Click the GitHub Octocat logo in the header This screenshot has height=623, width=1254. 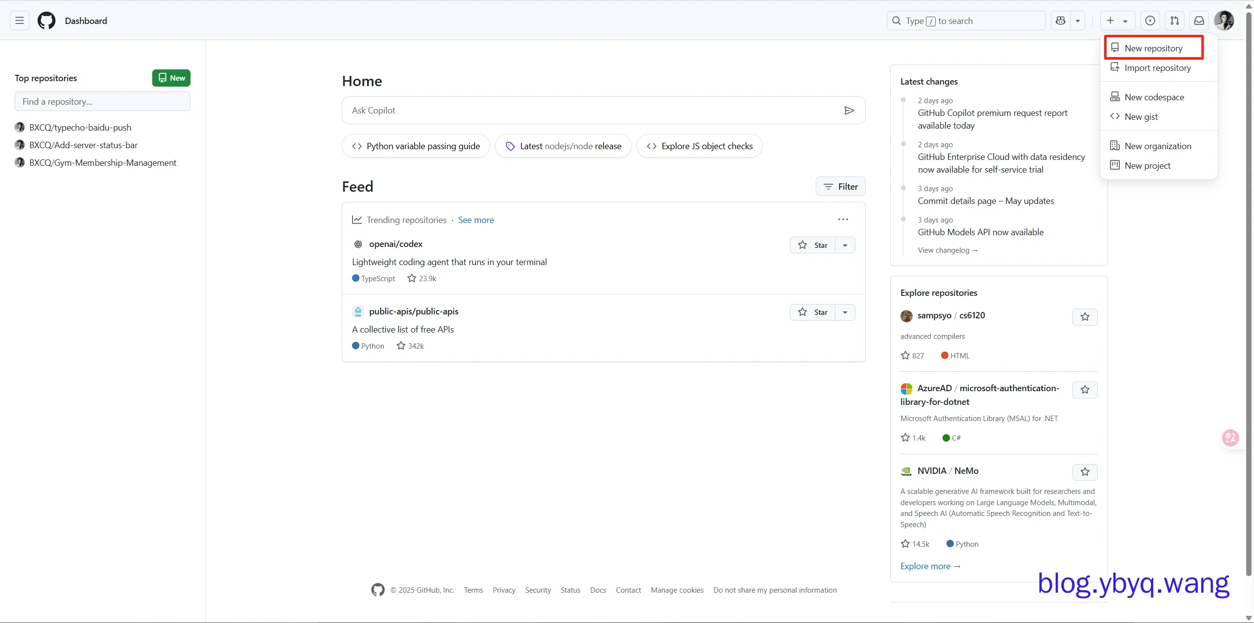tap(47, 21)
